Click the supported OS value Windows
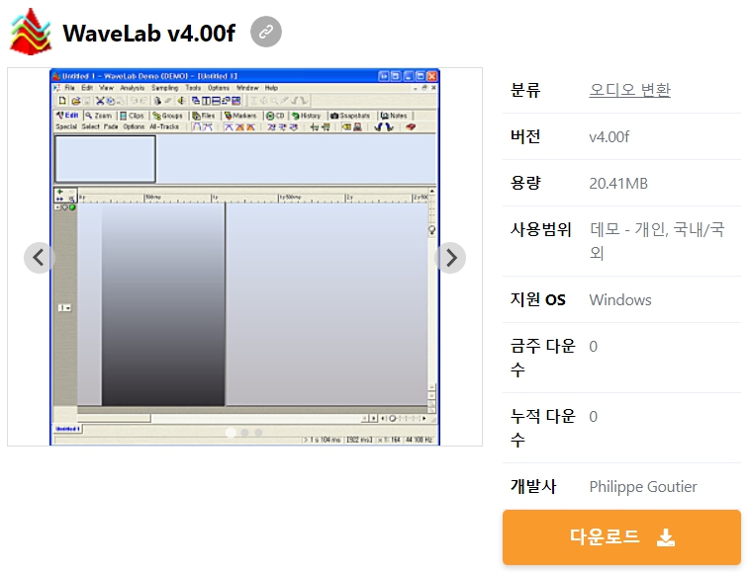Viewport: 750px width, 572px height. [620, 300]
